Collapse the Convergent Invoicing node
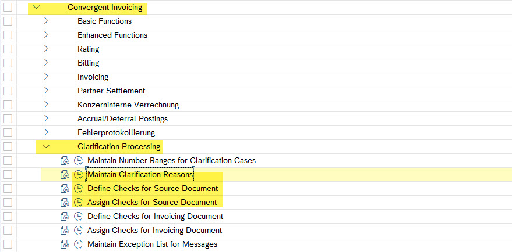 click(x=37, y=8)
